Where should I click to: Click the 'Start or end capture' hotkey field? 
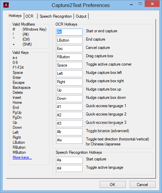click(69, 32)
